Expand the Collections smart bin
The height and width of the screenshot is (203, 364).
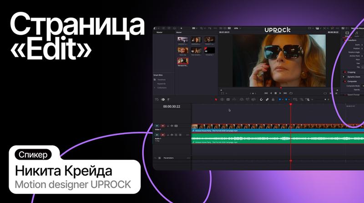tap(155, 87)
